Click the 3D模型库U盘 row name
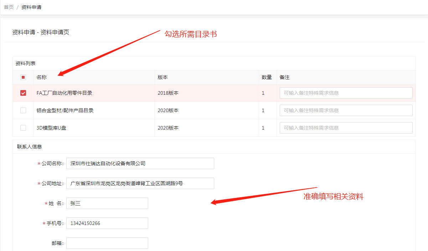 51,128
